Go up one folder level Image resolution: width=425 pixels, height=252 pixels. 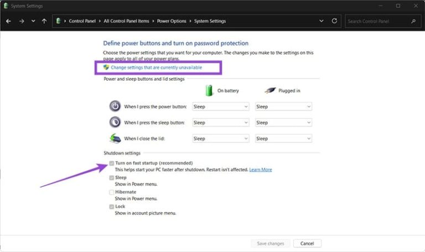click(44, 21)
